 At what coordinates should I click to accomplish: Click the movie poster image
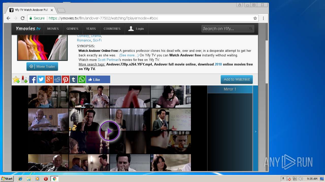pyautogui.click(x=42, y=48)
